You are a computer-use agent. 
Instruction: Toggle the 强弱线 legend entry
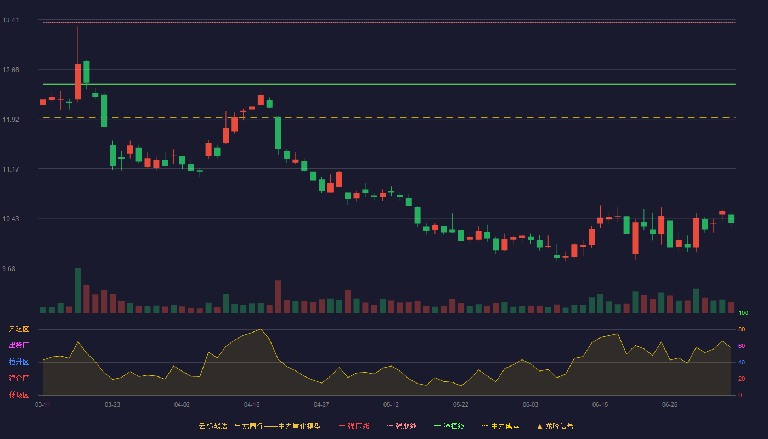(402, 426)
